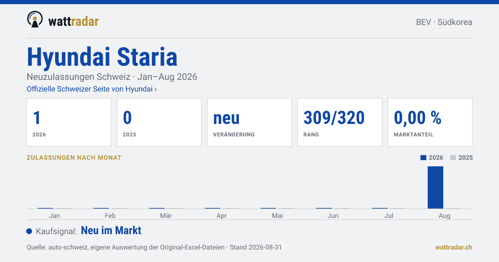Open the official Swiss Hyundai page link
The image size is (499, 262).
pyautogui.click(x=91, y=89)
